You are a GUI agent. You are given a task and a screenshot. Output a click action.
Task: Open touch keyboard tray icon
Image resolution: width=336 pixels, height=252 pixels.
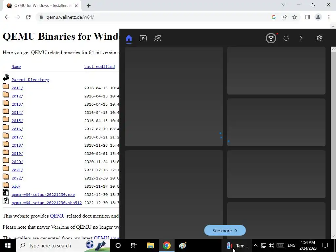280,245
